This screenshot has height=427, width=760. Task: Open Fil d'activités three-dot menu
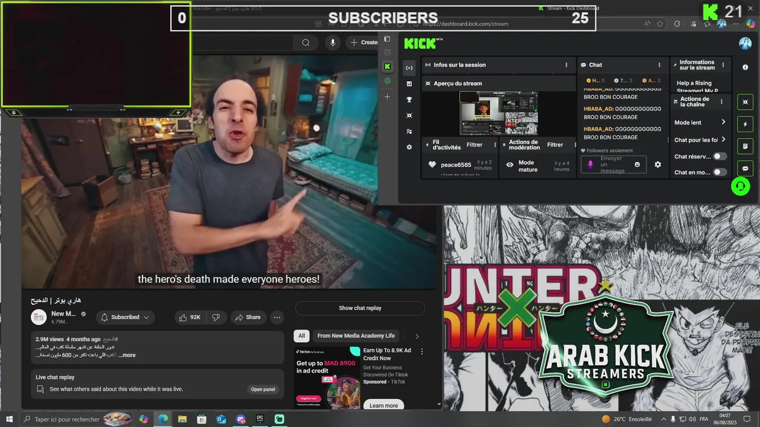(495, 145)
